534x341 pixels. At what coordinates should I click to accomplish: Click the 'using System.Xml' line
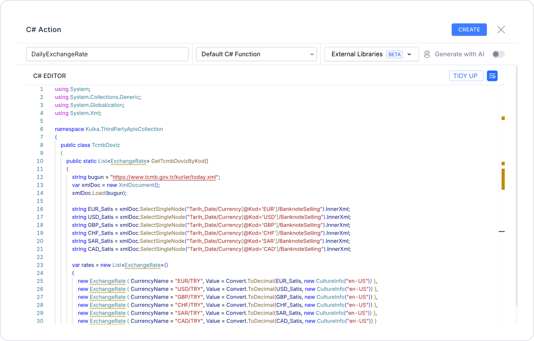78,113
